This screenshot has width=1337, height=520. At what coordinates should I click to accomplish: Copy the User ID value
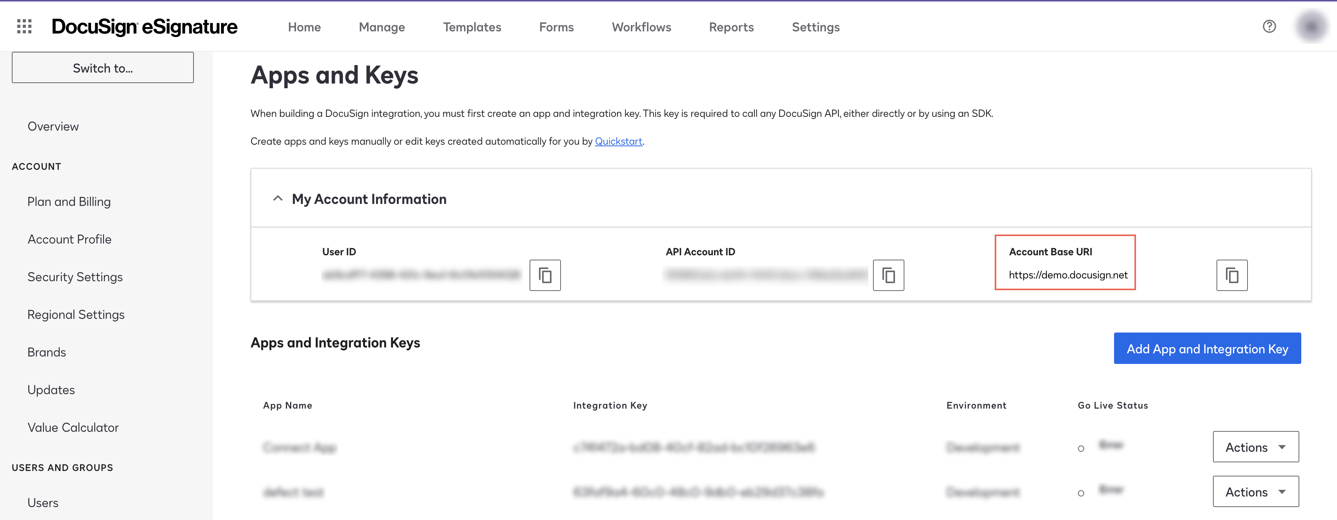click(x=545, y=275)
